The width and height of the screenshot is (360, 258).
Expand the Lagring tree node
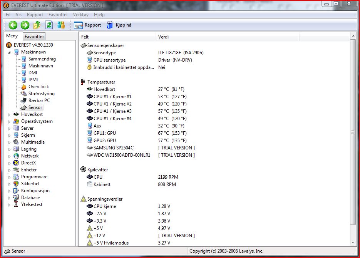(9, 149)
